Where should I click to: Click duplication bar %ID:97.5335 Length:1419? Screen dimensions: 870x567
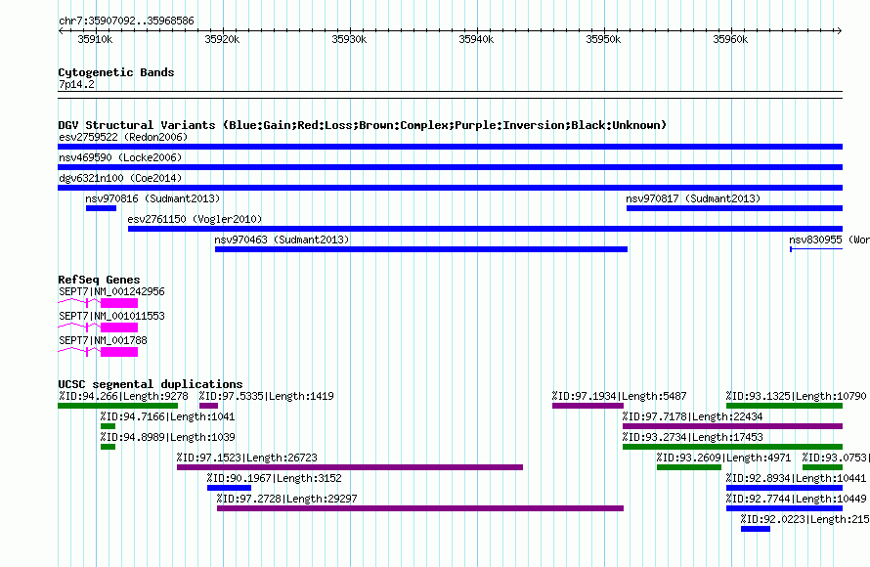coord(208,406)
